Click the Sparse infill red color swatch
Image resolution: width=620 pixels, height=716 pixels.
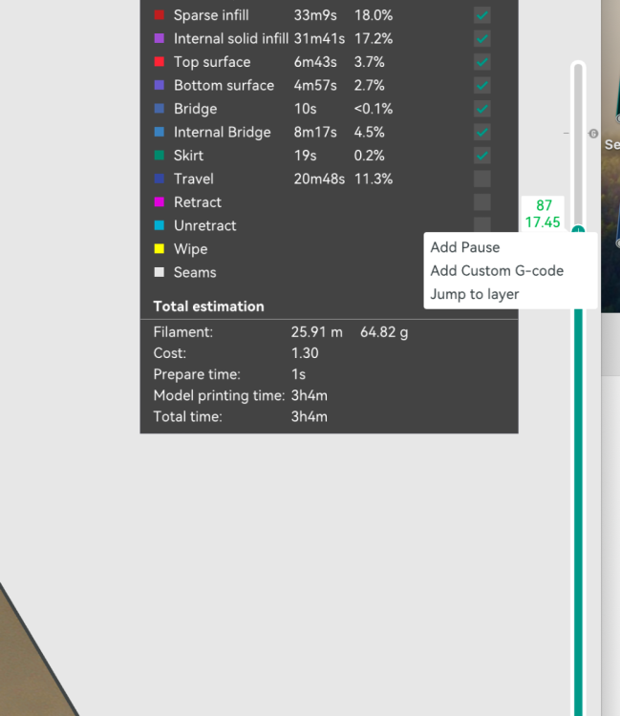[159, 15]
